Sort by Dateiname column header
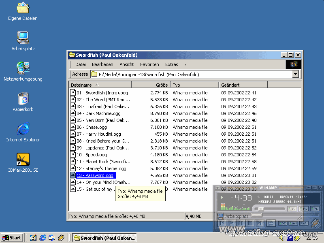The image size is (324, 243). click(x=100, y=85)
